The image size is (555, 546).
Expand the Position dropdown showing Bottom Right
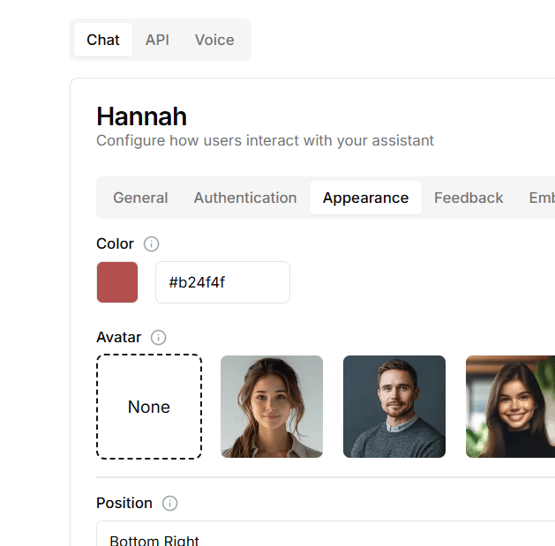(x=325, y=536)
